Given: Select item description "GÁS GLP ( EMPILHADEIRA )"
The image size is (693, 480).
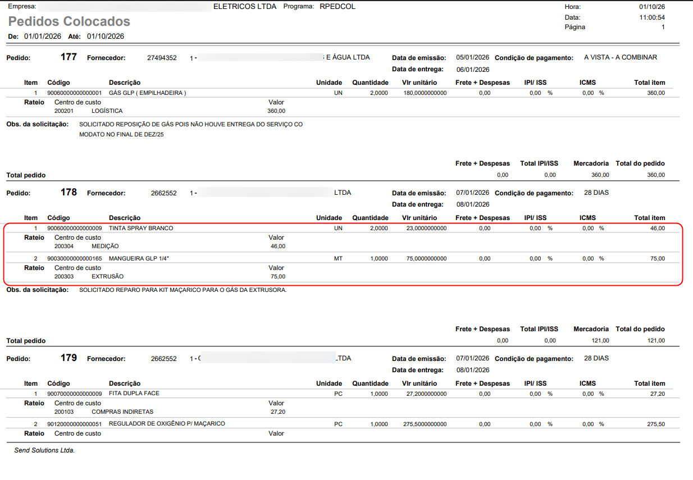Looking at the screenshot, I should click(x=147, y=93).
